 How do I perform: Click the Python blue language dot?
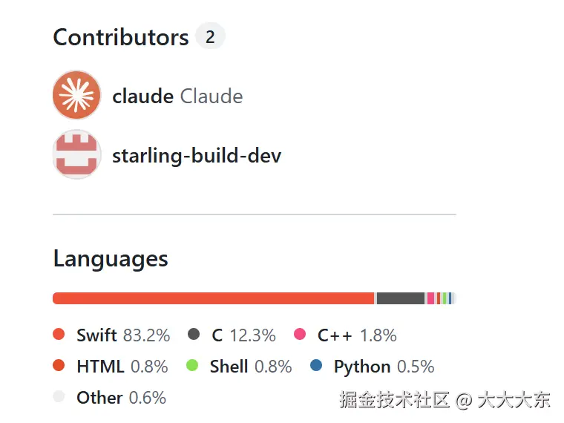click(x=316, y=365)
